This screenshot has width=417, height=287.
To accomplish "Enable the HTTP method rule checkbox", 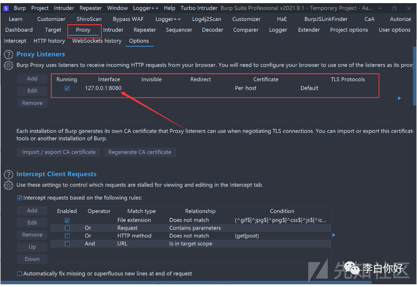I will click(x=67, y=236).
